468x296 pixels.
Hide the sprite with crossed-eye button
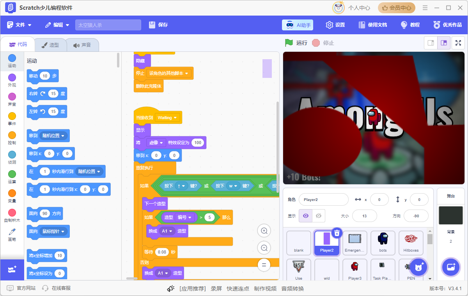tap(319, 216)
